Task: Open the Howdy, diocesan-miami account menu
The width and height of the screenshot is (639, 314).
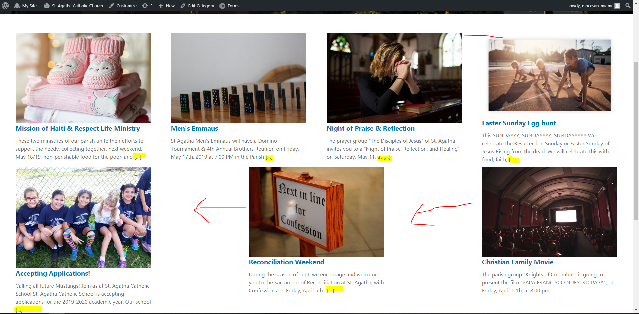Action: [589, 6]
